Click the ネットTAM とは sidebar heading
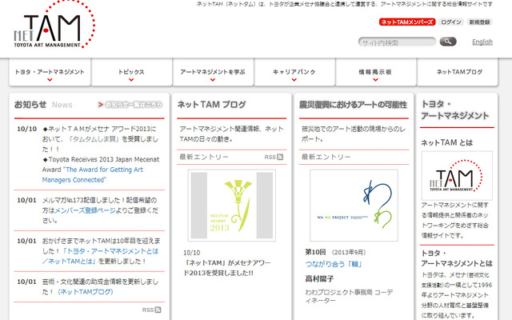Screen dimensions: 512x320 click(446, 142)
